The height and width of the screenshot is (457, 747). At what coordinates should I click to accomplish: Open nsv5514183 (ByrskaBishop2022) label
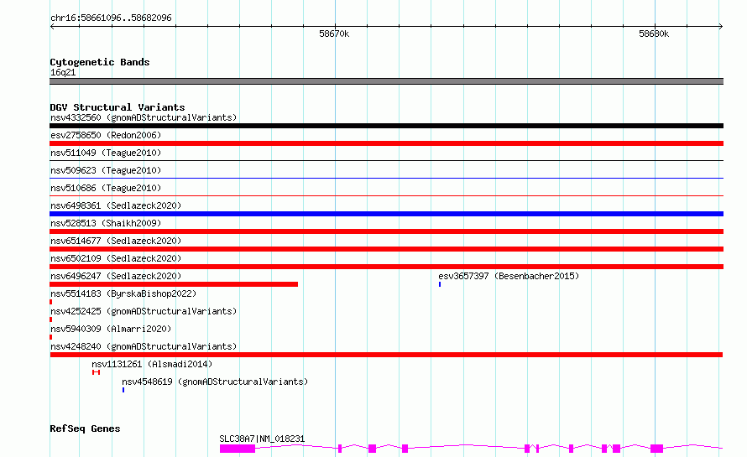pos(123,293)
